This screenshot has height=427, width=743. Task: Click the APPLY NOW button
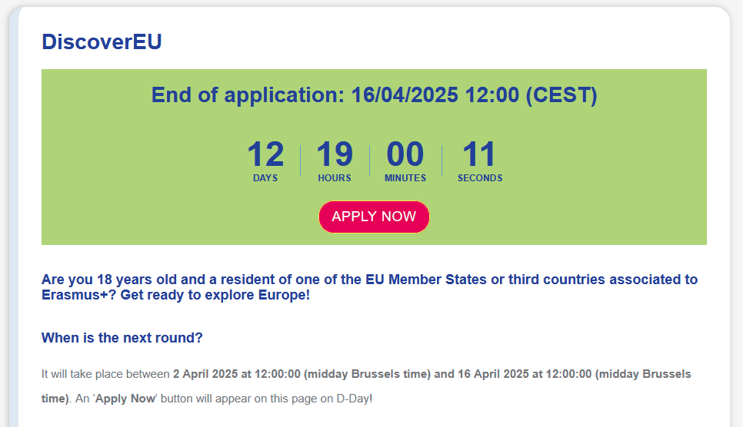tap(374, 217)
